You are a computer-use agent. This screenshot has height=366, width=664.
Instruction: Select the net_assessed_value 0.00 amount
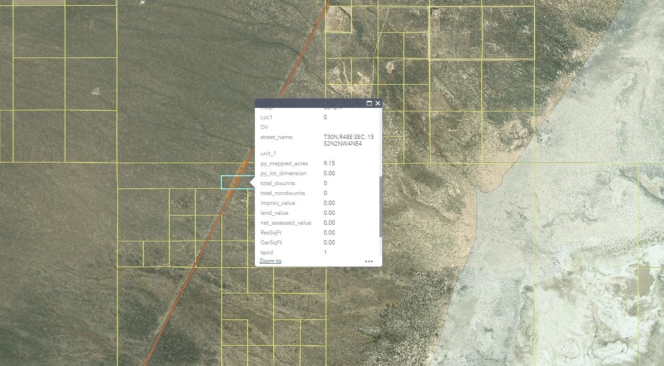coord(329,223)
